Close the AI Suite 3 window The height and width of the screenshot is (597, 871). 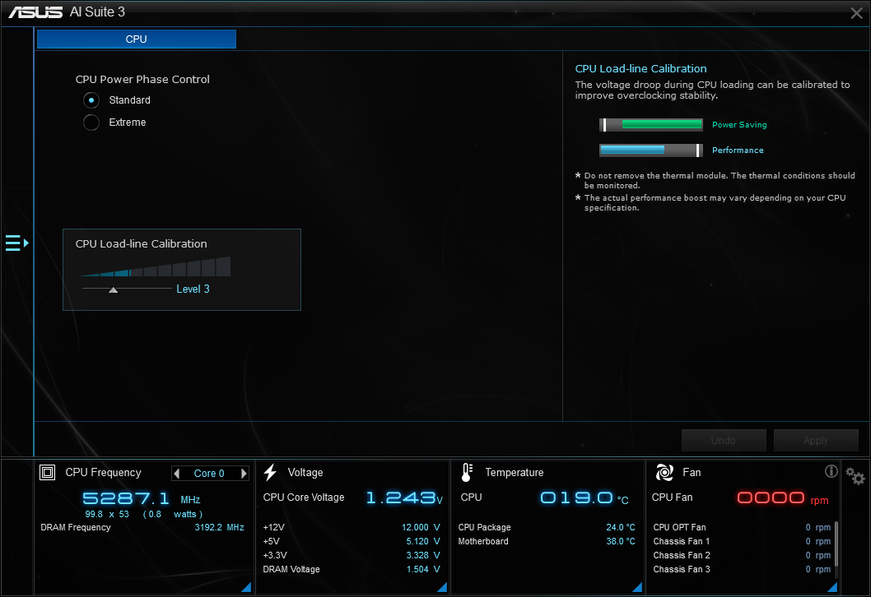(856, 13)
